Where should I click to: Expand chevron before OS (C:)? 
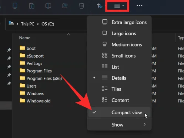pos(38,24)
